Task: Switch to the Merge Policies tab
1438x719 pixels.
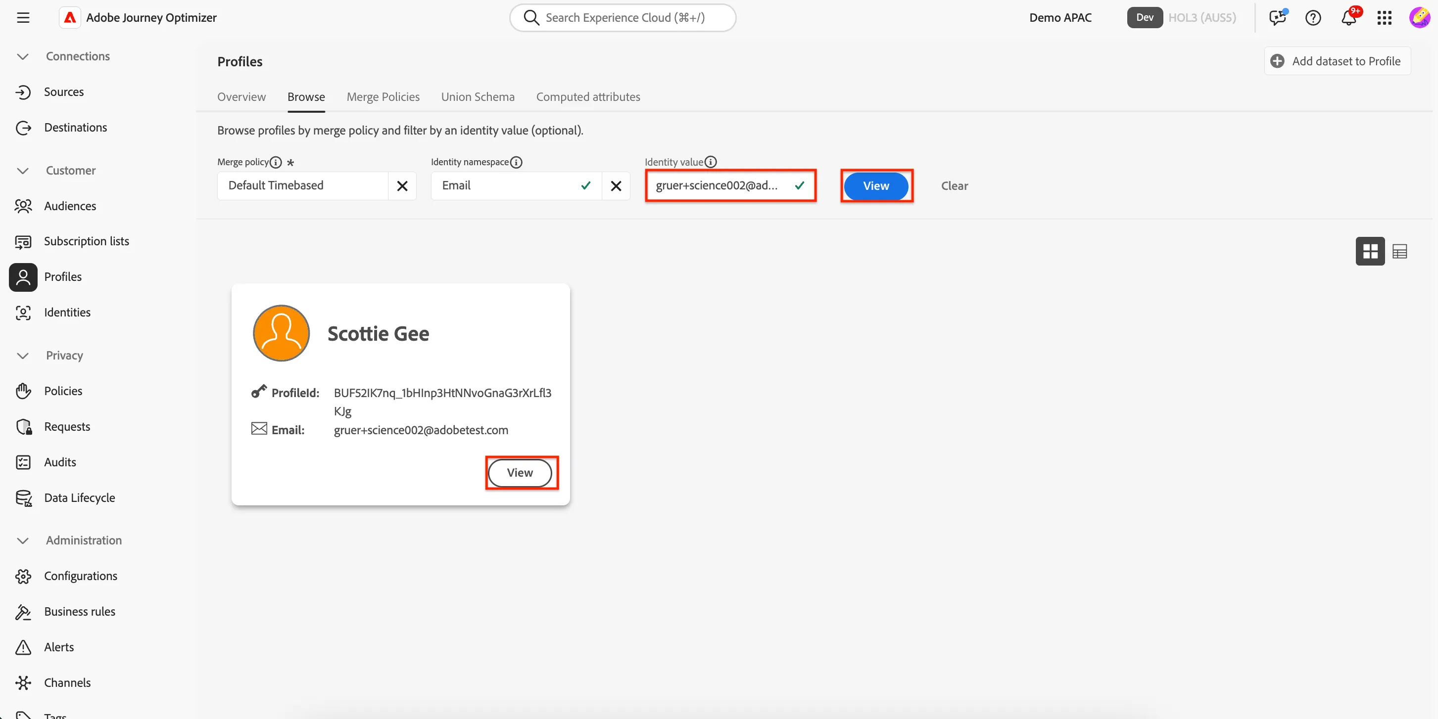Action: (x=383, y=96)
